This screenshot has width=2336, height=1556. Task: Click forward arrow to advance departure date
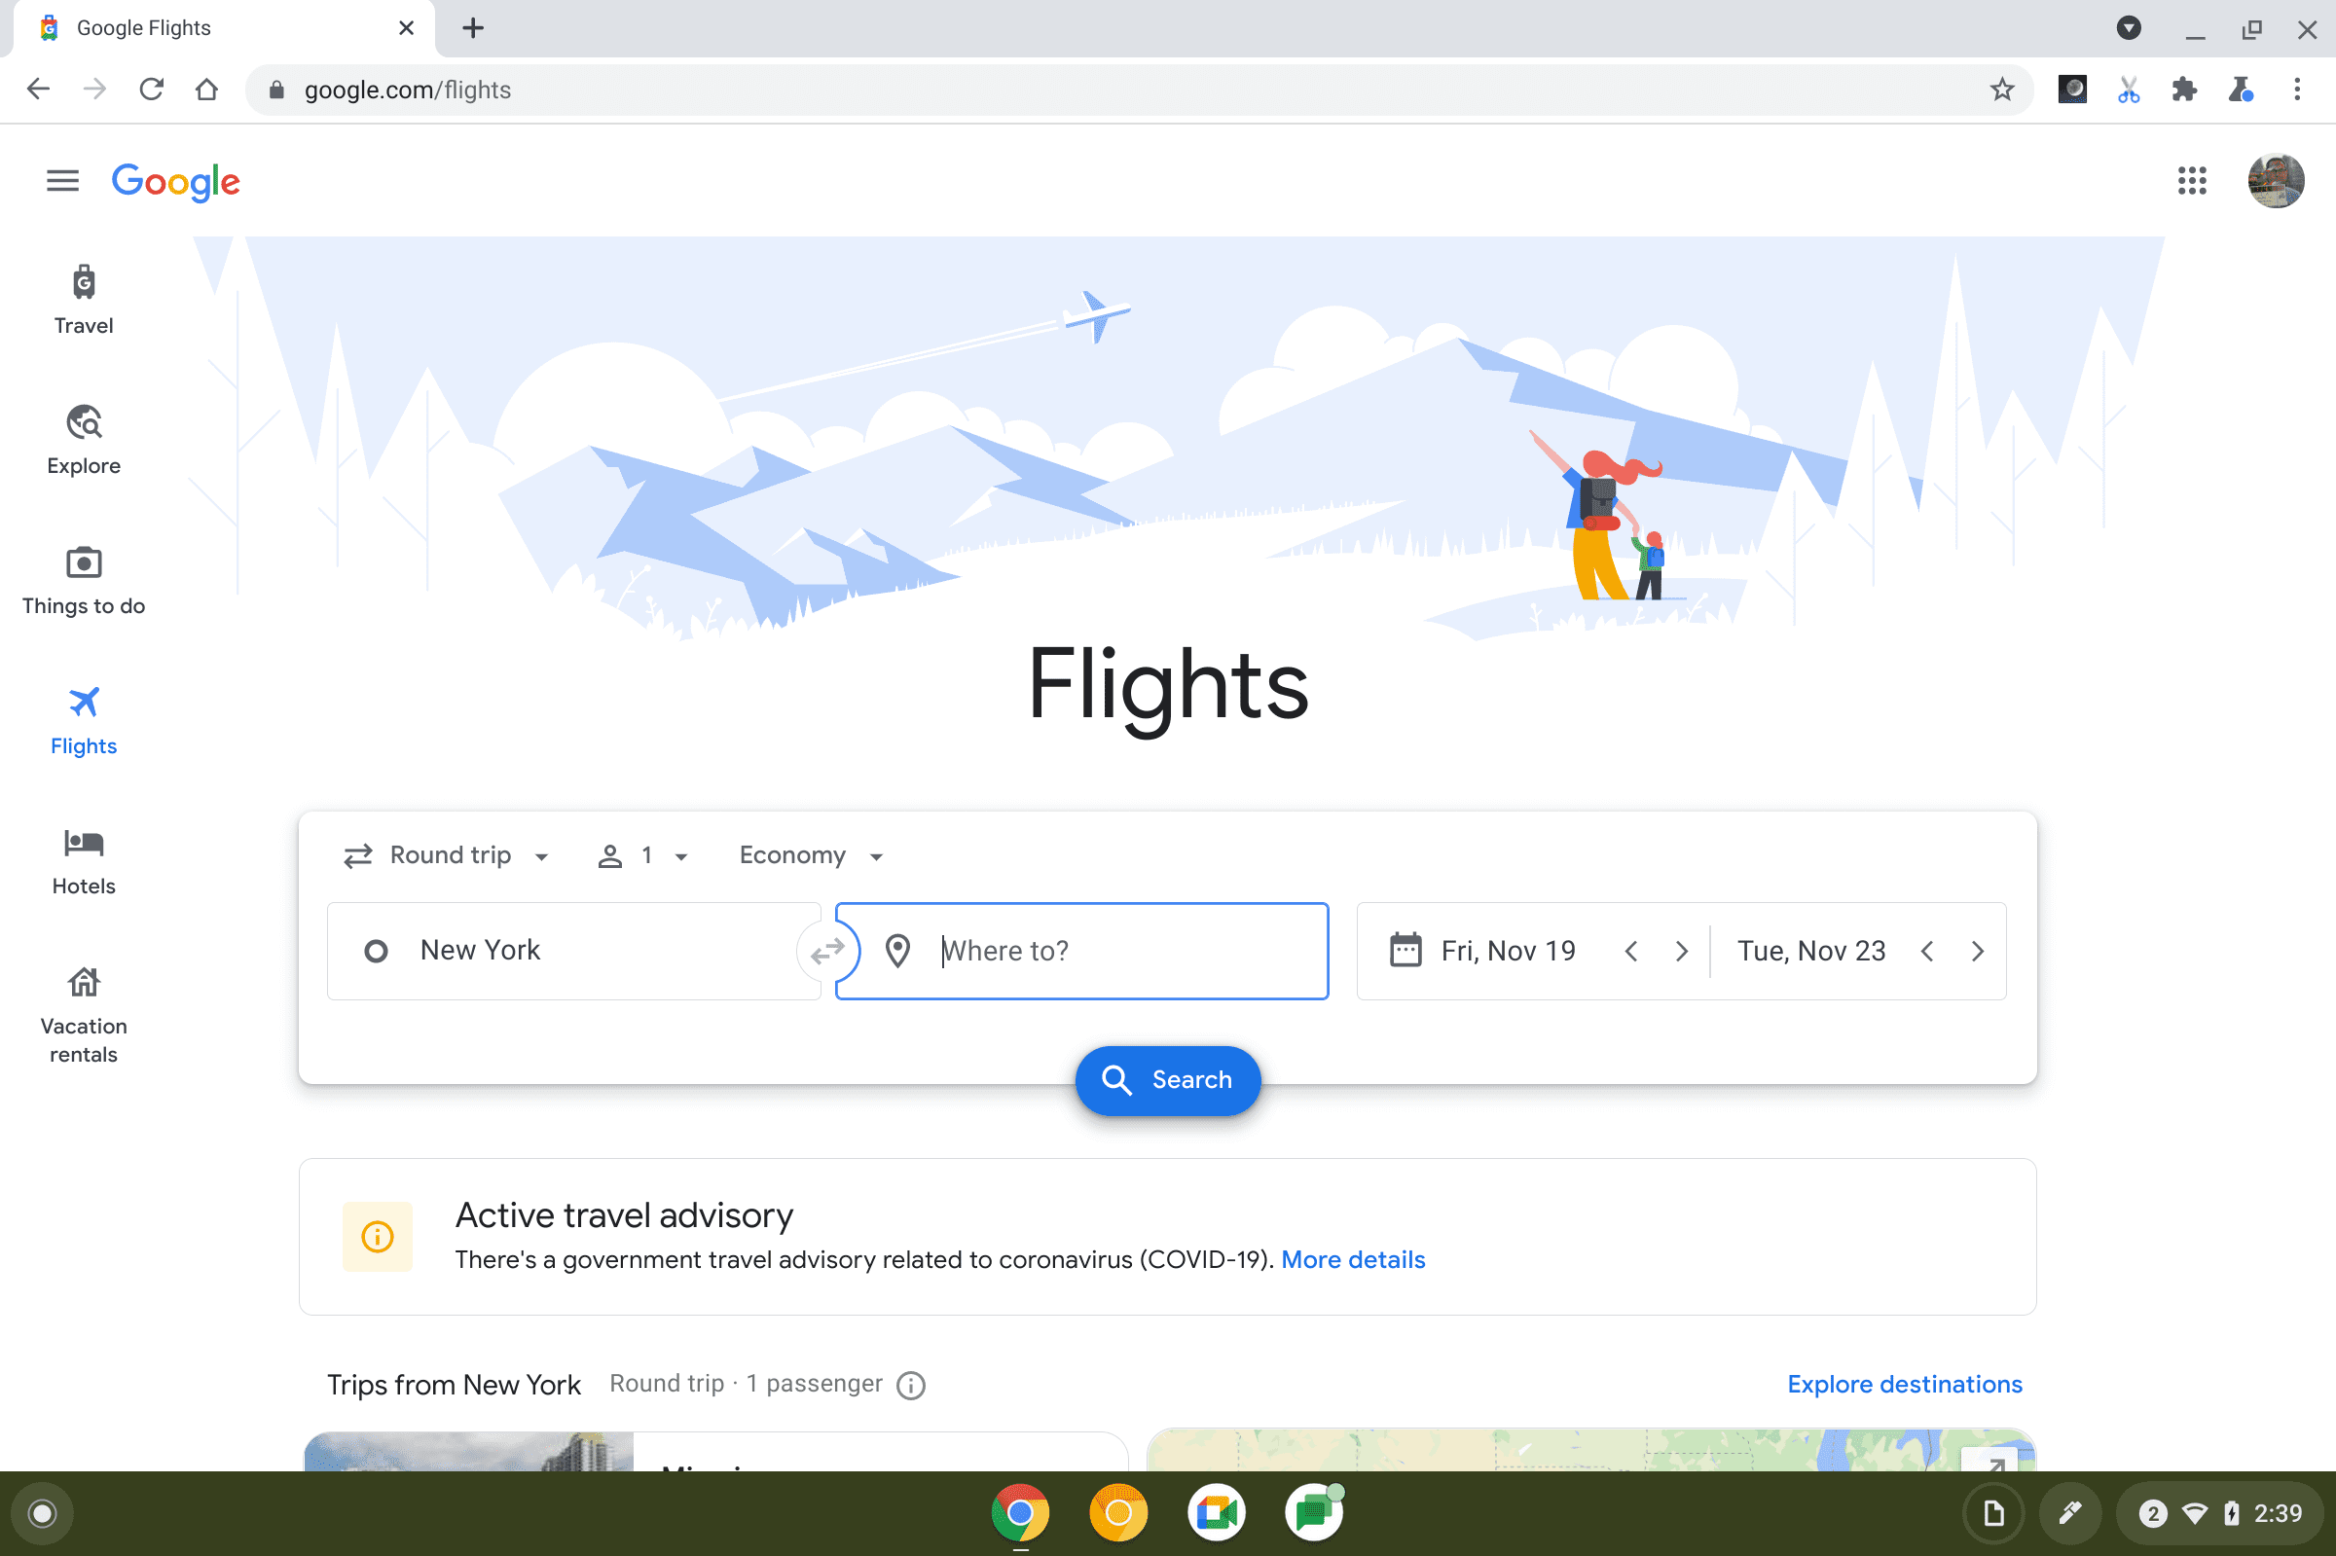point(1680,950)
